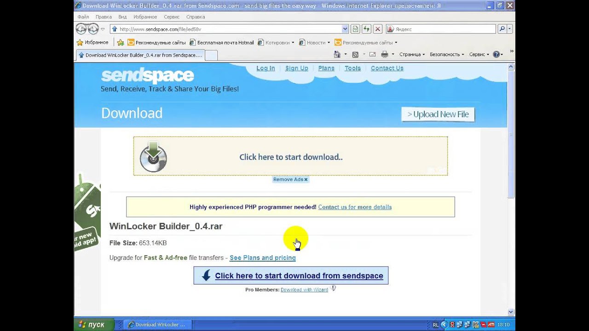
Task: Click the page vertical scrollbar thumb
Action: (x=511, y=134)
